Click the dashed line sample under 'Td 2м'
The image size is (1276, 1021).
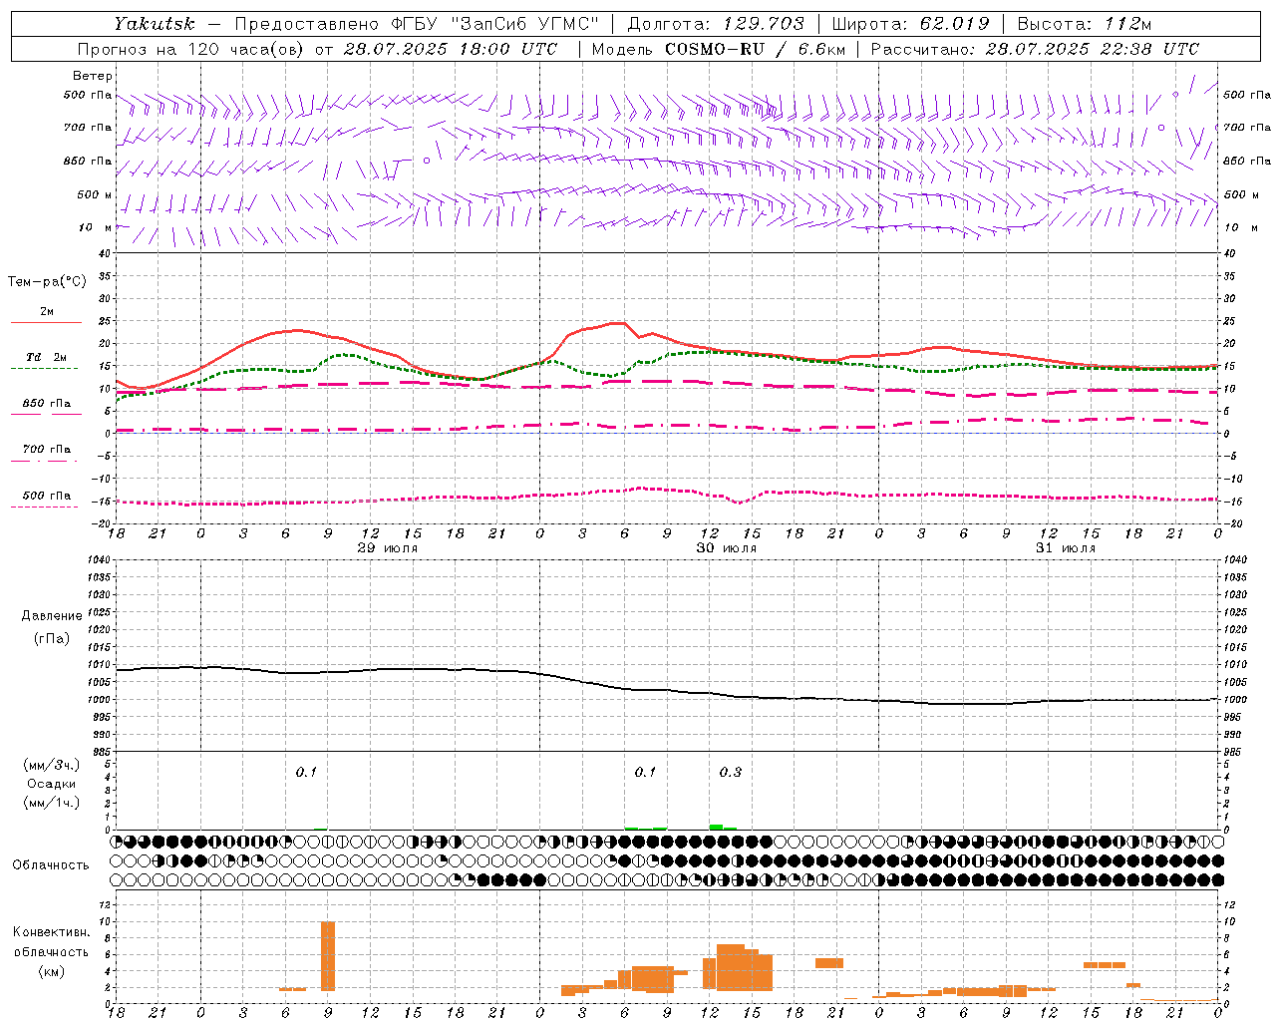tap(44, 369)
